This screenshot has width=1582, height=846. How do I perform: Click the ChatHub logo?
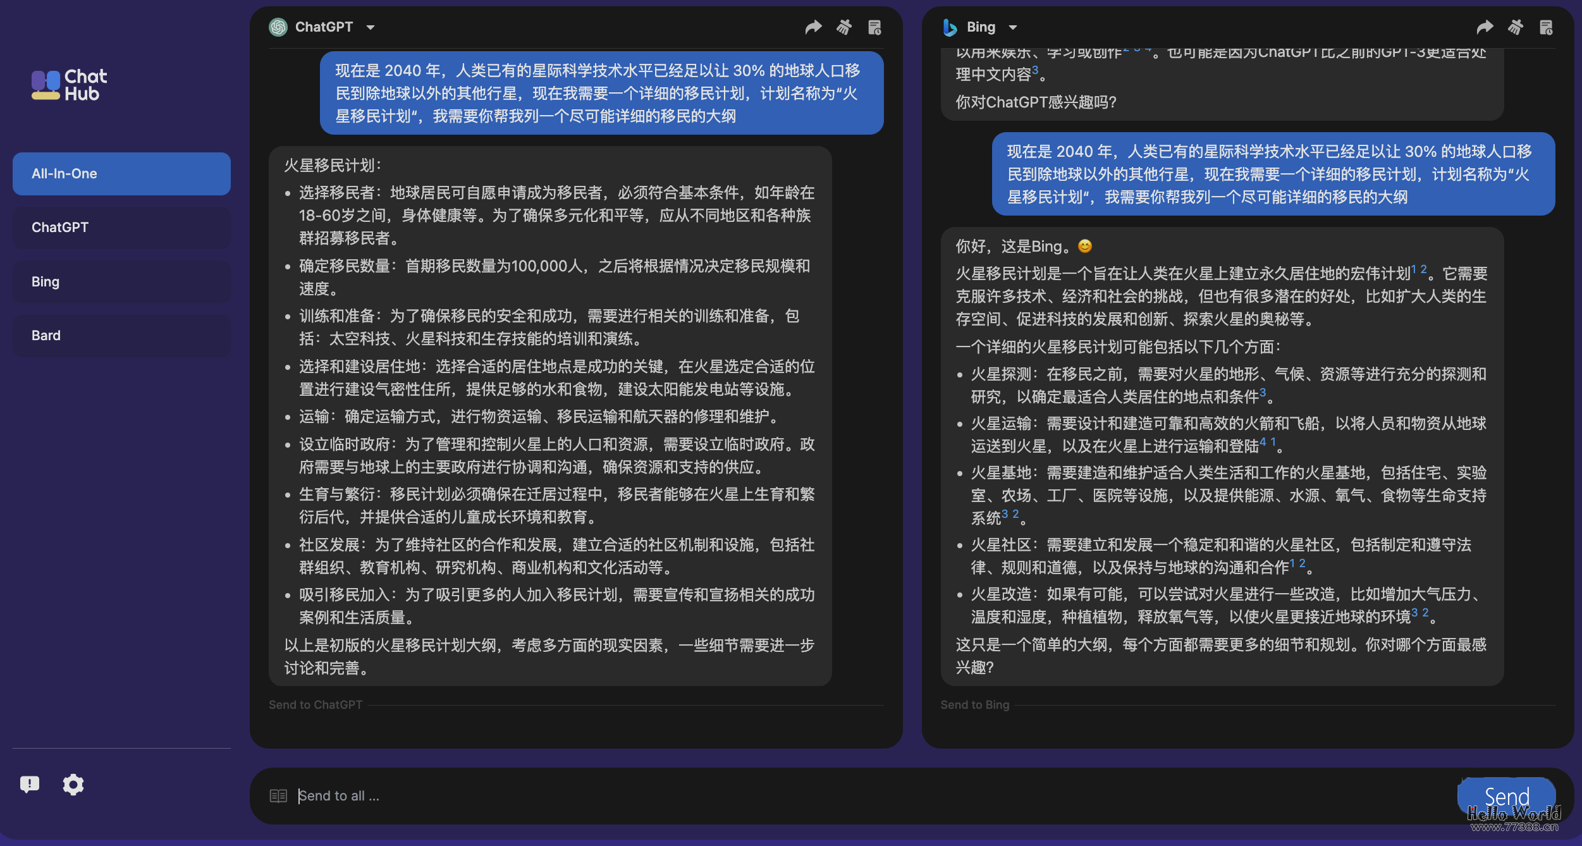pos(68,85)
